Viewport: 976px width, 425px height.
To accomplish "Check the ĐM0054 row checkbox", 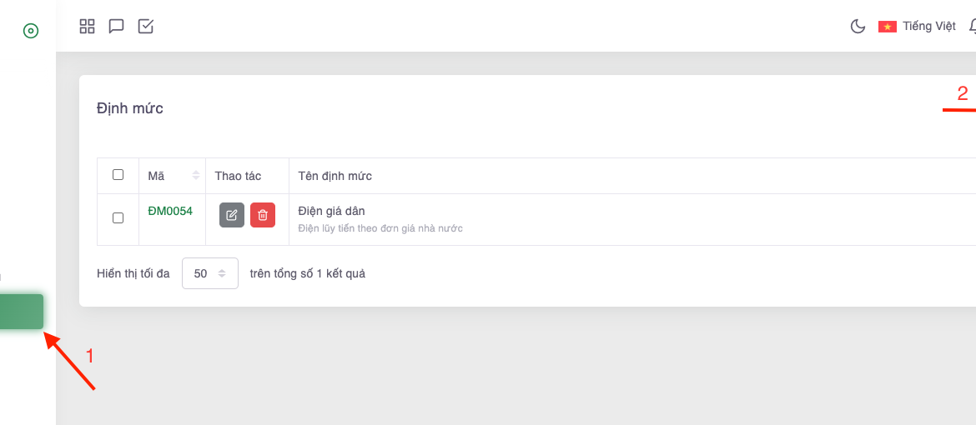I will coord(118,217).
